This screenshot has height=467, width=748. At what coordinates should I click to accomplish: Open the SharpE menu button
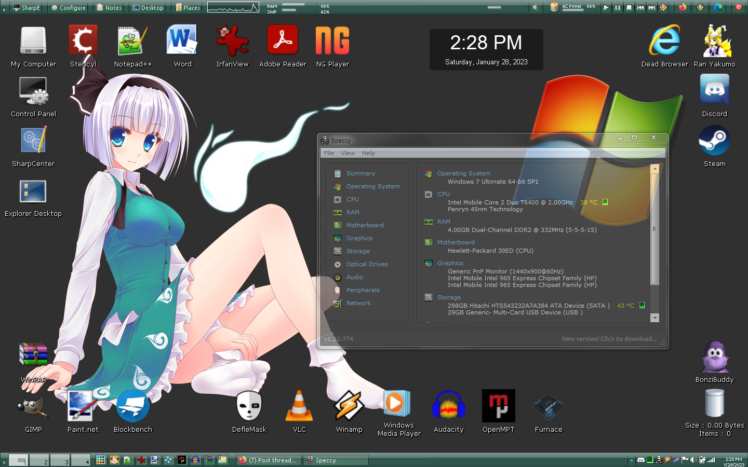tap(26, 7)
